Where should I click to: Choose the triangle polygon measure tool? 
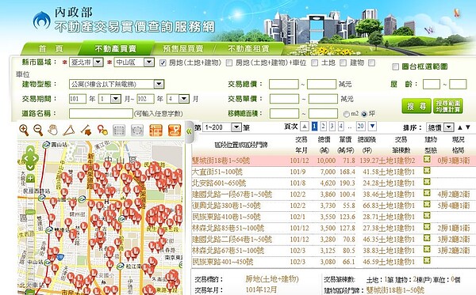69,130
